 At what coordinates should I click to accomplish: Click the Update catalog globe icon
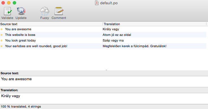tap(21, 11)
